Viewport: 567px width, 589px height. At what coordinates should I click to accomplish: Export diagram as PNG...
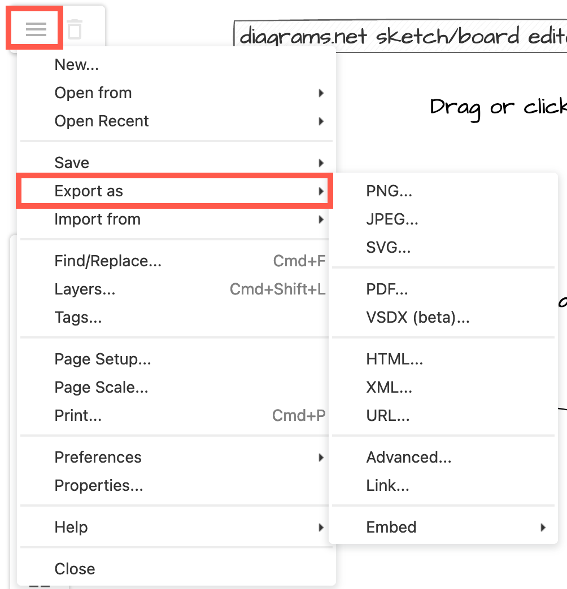(389, 191)
